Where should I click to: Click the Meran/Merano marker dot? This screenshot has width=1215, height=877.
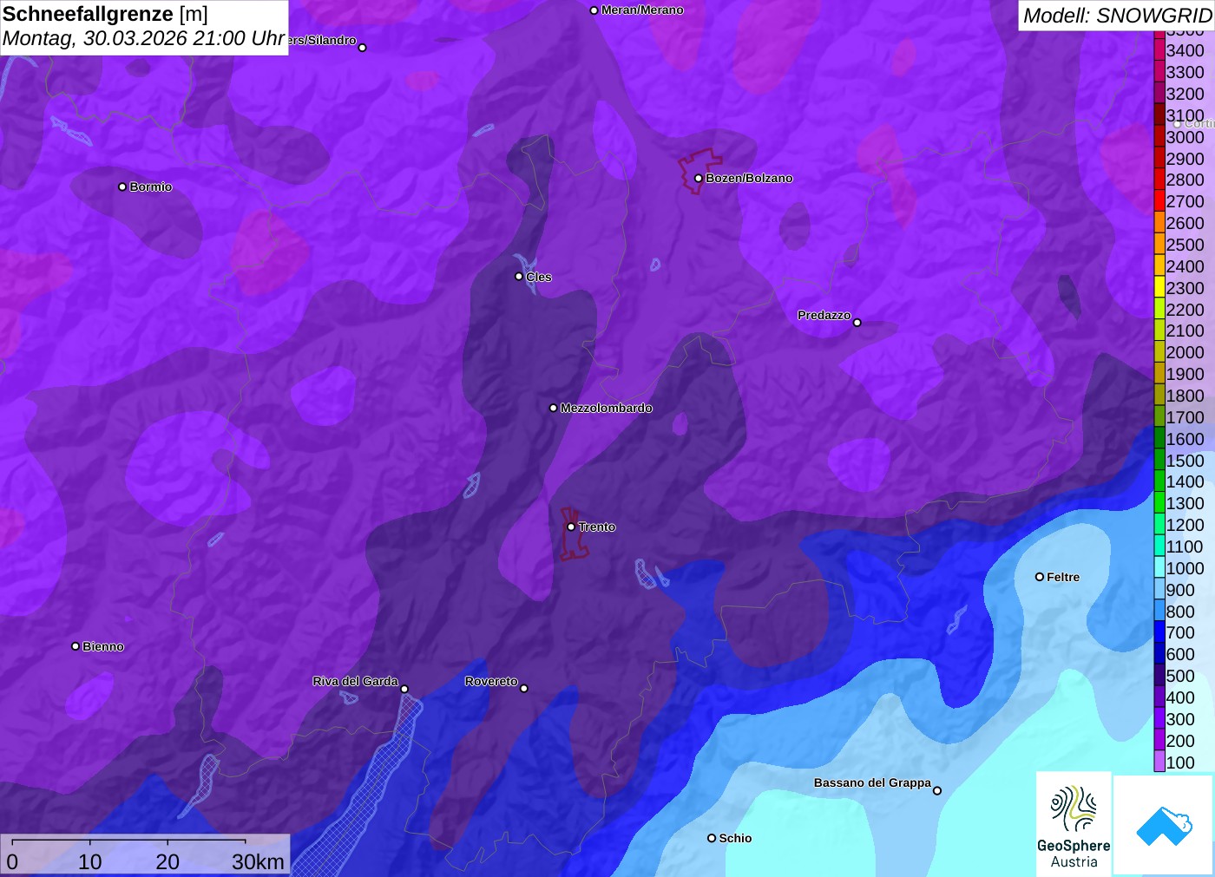(594, 10)
